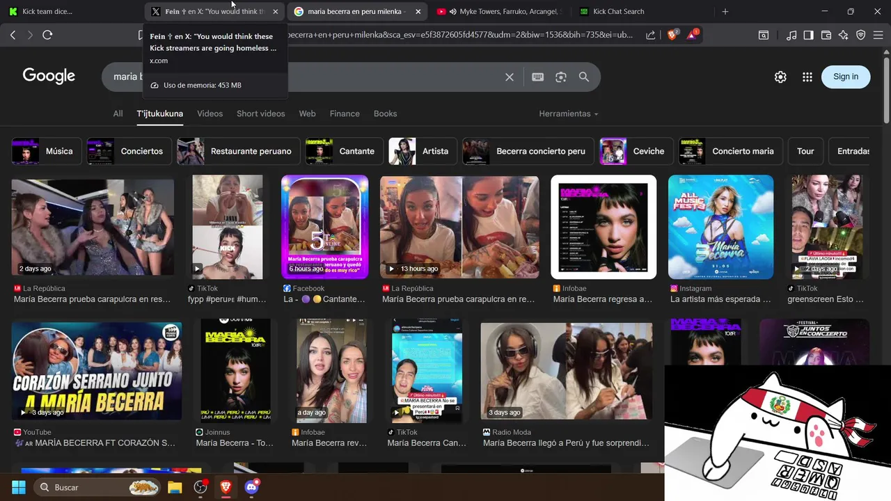Open OBS Studio from the taskbar
Image resolution: width=891 pixels, height=501 pixels.
coord(200,487)
